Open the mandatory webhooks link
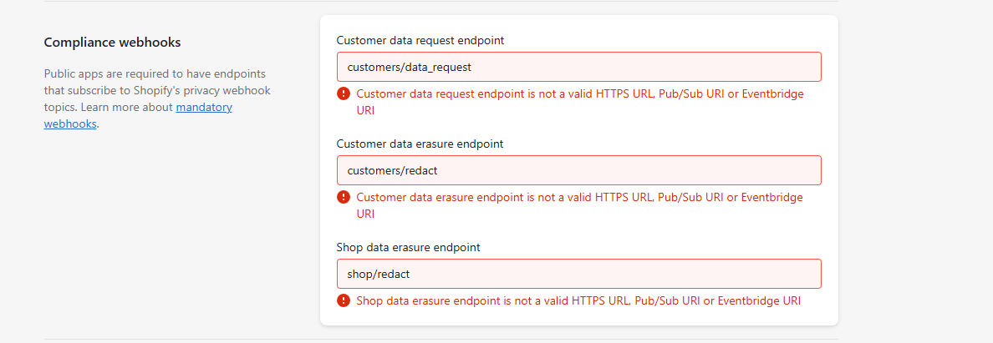The width and height of the screenshot is (993, 343). (138, 116)
